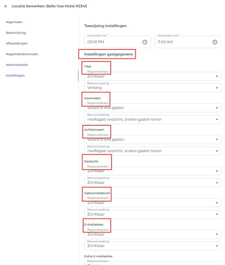The width and height of the screenshot is (225, 265).
Task: Open the Algemeen section
Action: pyautogui.click(x=14, y=22)
